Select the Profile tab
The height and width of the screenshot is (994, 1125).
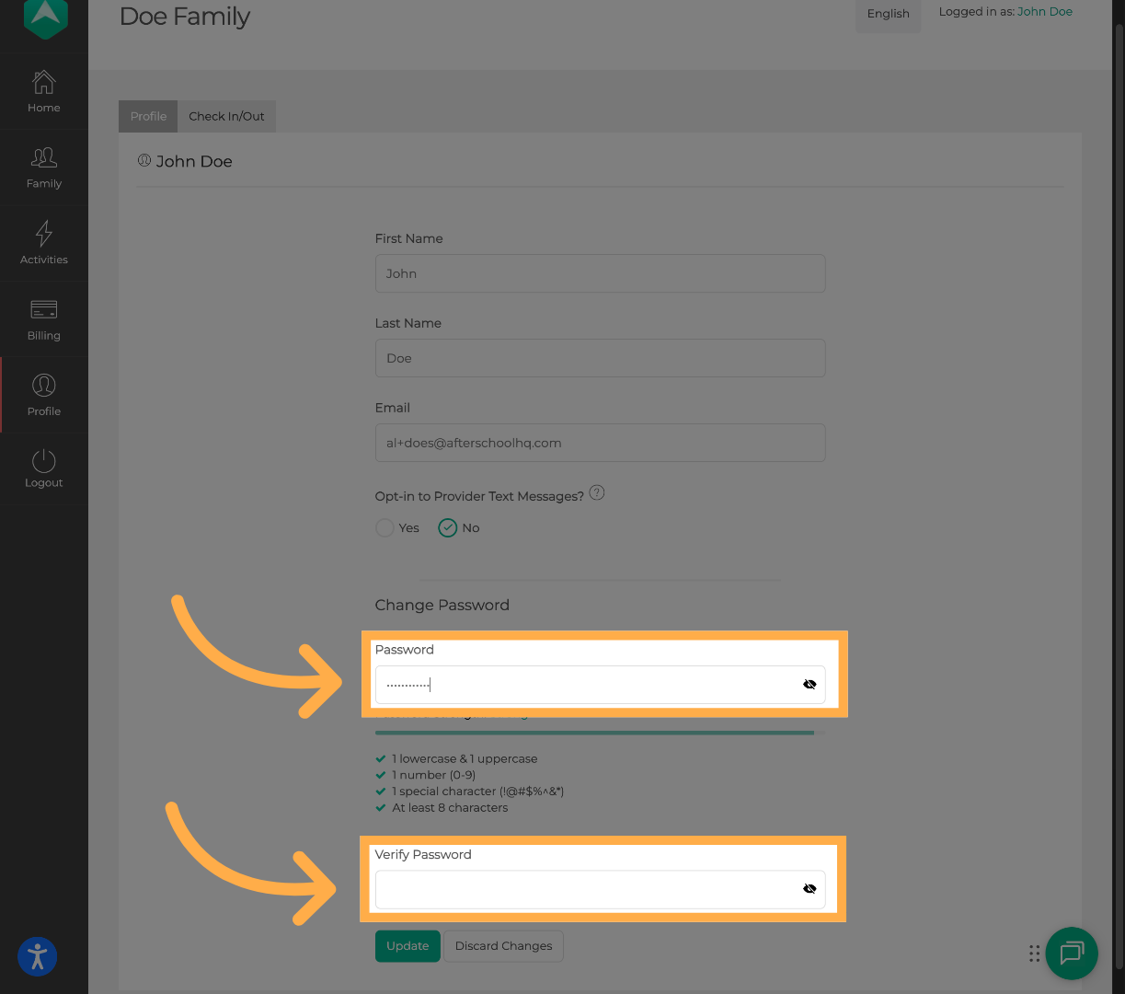(x=148, y=116)
